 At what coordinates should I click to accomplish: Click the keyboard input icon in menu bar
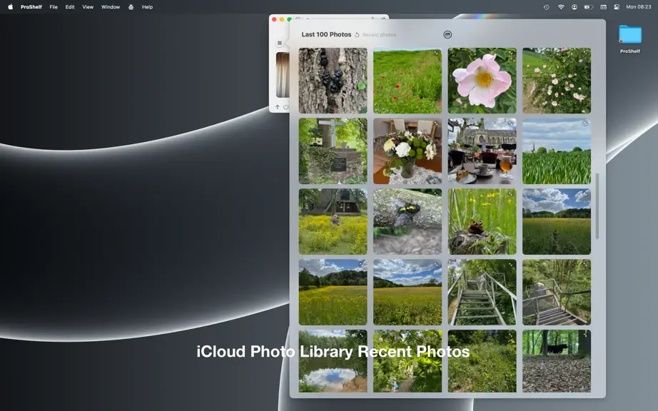click(x=603, y=6)
